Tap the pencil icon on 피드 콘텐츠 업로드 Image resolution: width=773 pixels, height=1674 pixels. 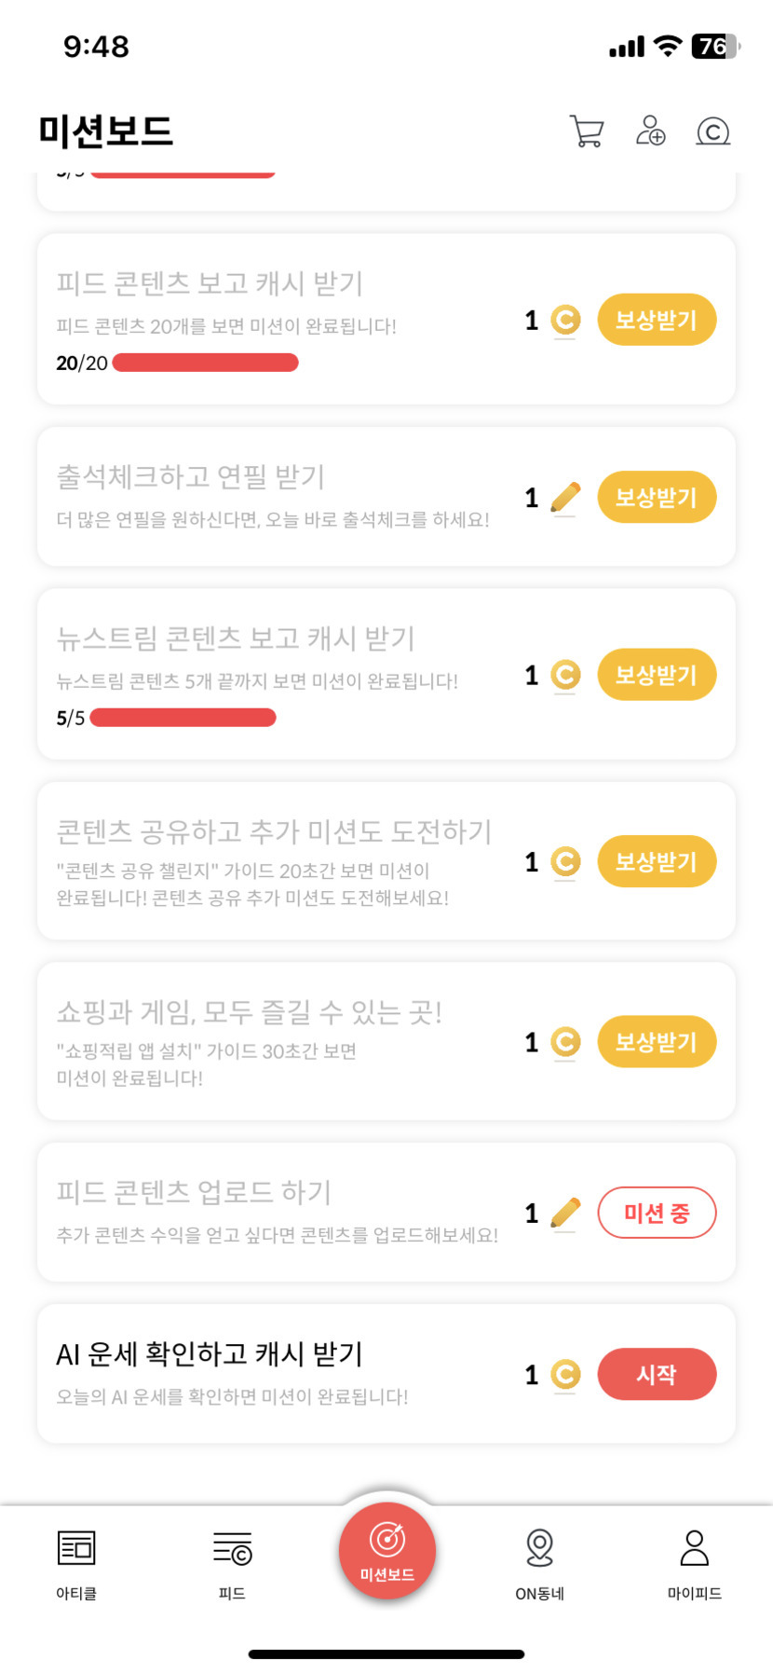coord(565,1213)
